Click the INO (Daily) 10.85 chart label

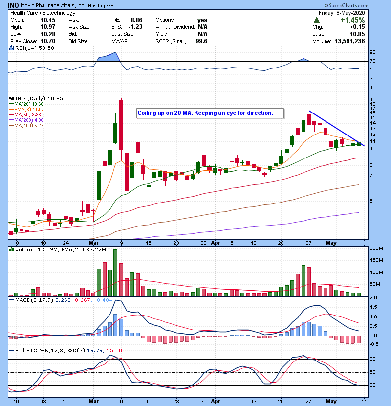(x=39, y=99)
